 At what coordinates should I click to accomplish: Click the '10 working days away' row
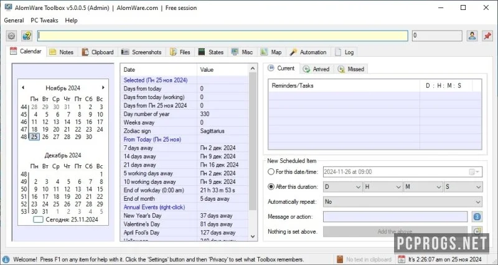tap(184, 182)
